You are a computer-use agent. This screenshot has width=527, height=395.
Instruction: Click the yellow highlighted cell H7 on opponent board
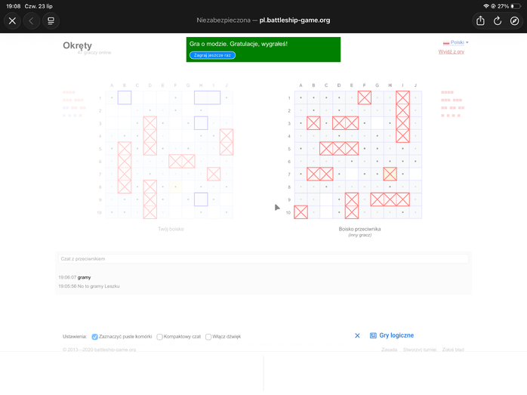[390, 174]
